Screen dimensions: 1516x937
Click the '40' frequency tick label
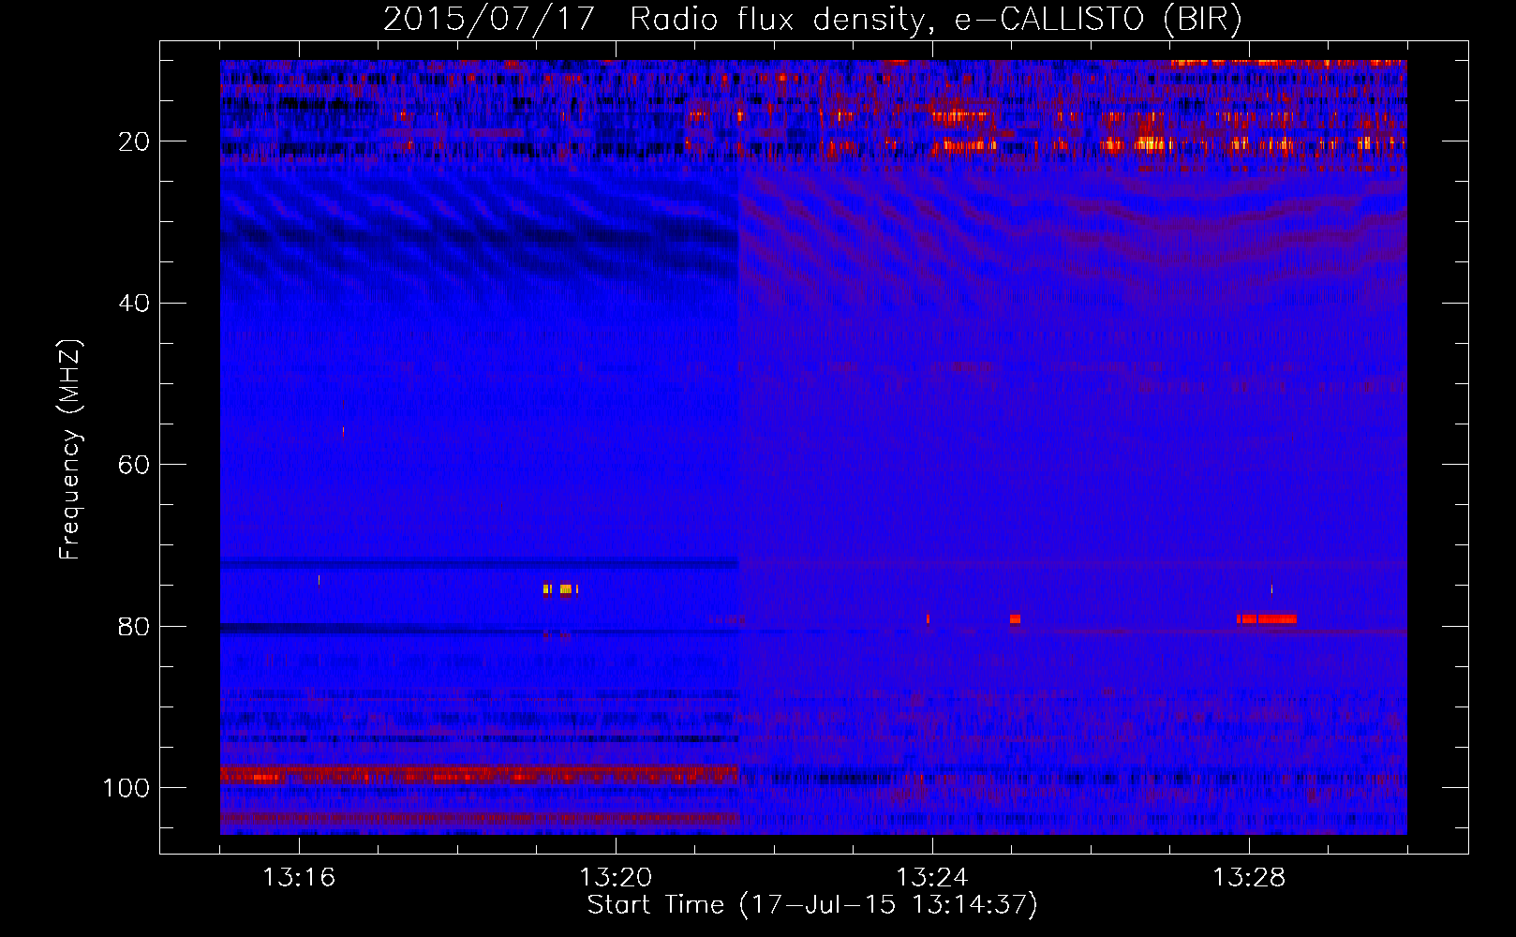(x=135, y=304)
